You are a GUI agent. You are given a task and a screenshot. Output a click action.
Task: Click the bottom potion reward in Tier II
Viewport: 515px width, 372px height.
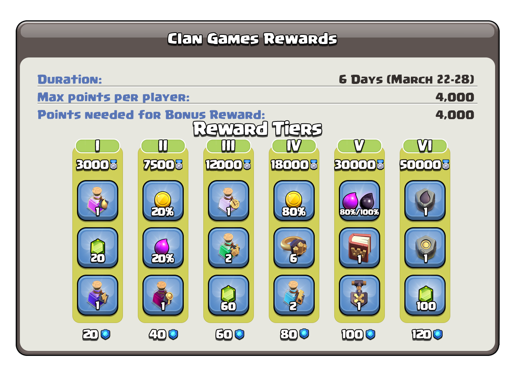(163, 295)
